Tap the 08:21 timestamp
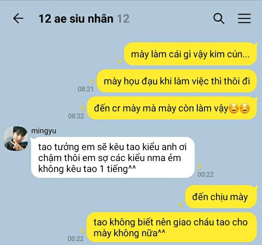 tap(86, 89)
